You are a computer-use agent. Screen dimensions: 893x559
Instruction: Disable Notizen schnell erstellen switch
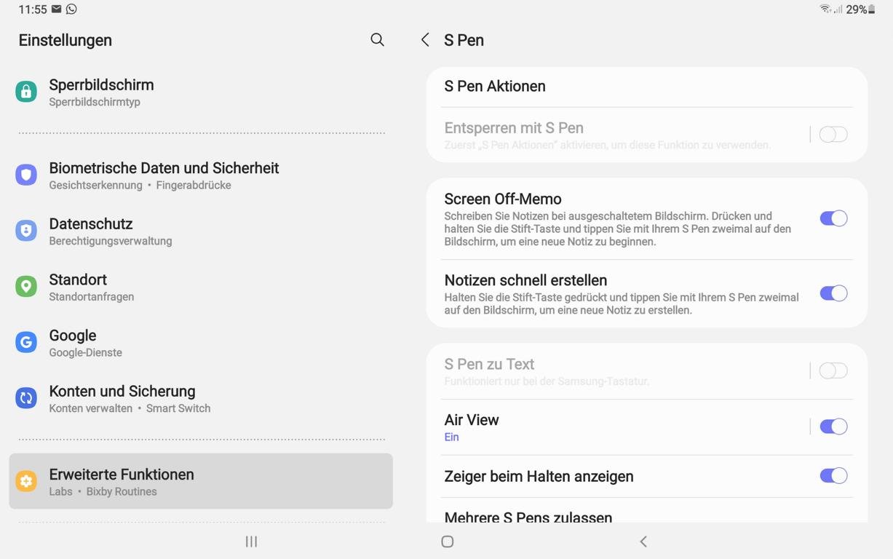click(833, 293)
